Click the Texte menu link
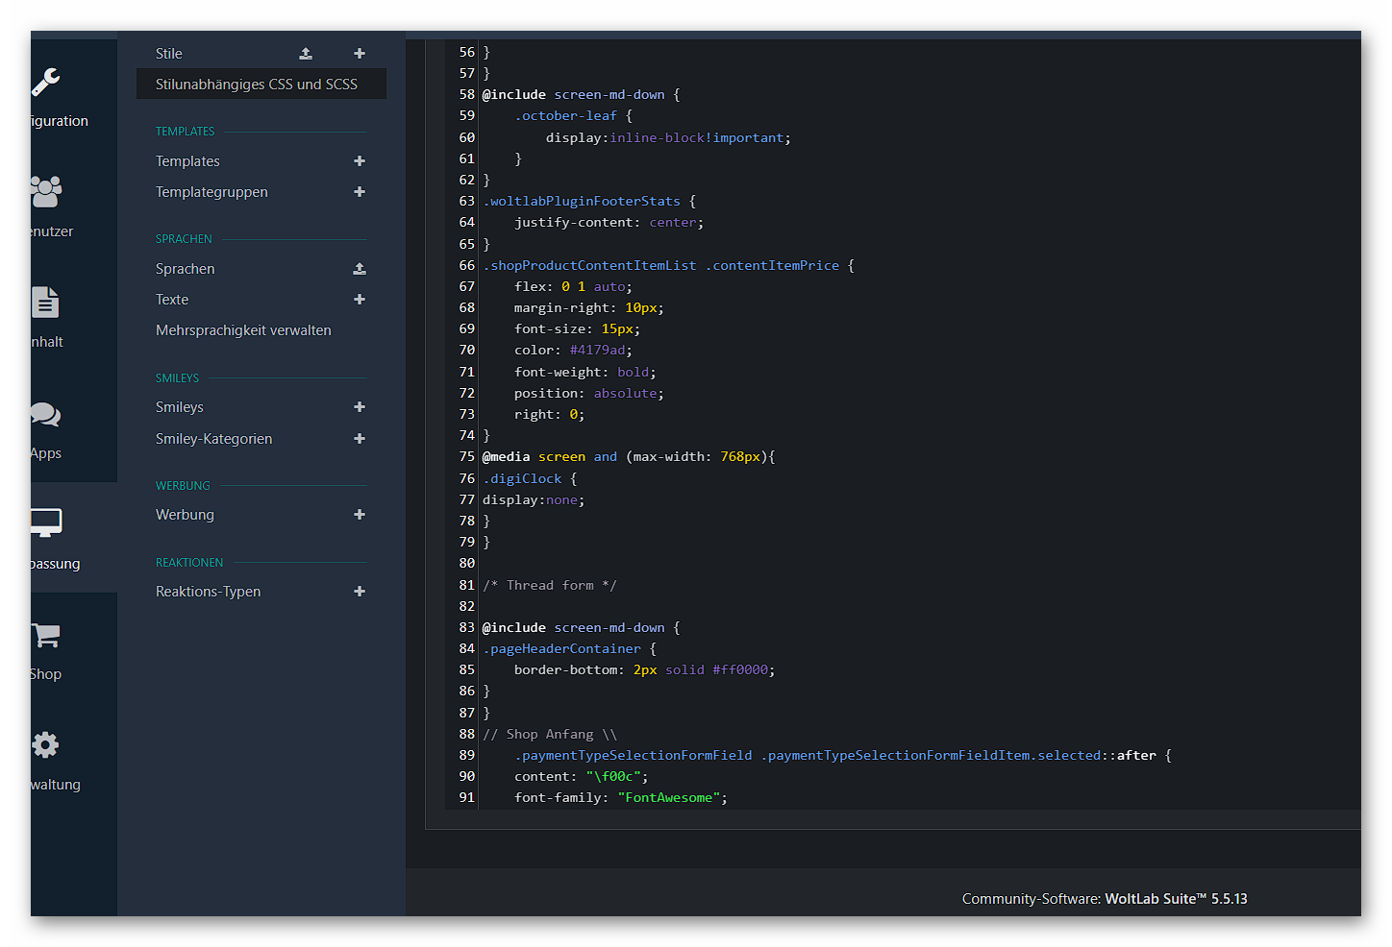The height and width of the screenshot is (947, 1392). click(x=172, y=300)
